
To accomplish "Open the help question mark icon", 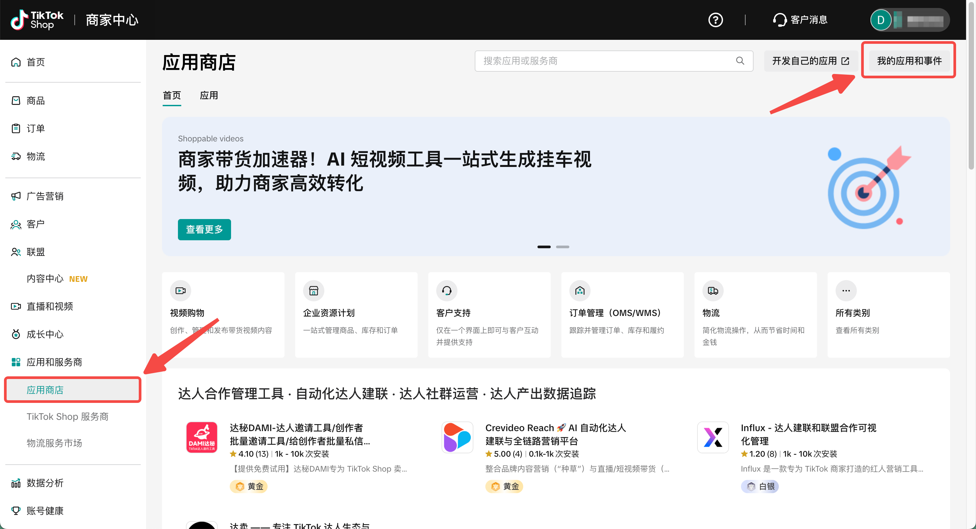I will tap(715, 20).
